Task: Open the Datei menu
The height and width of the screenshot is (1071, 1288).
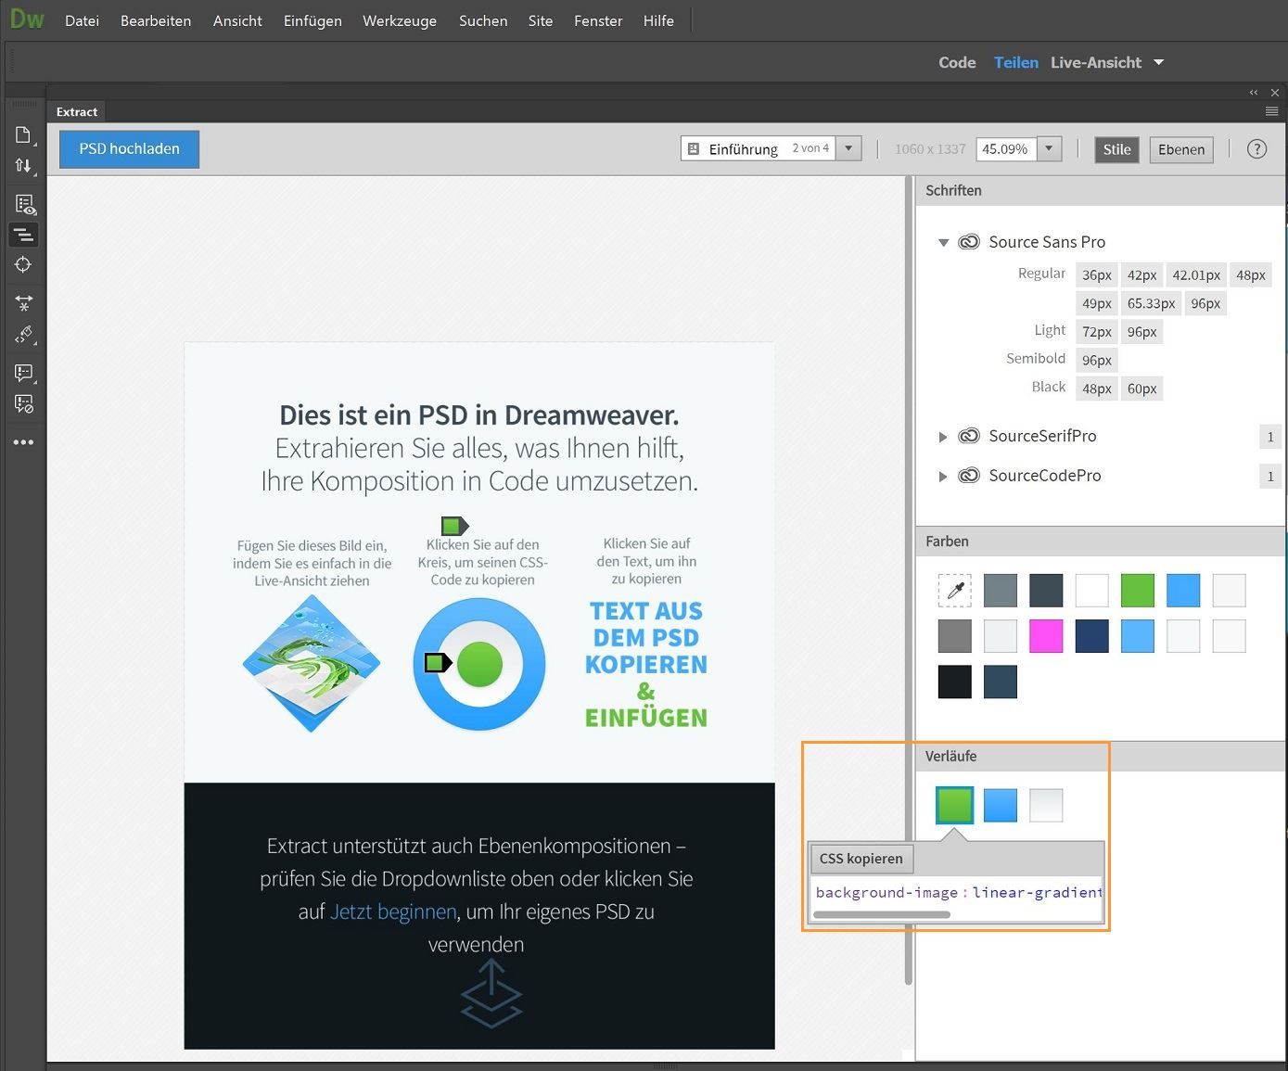Action: [82, 20]
